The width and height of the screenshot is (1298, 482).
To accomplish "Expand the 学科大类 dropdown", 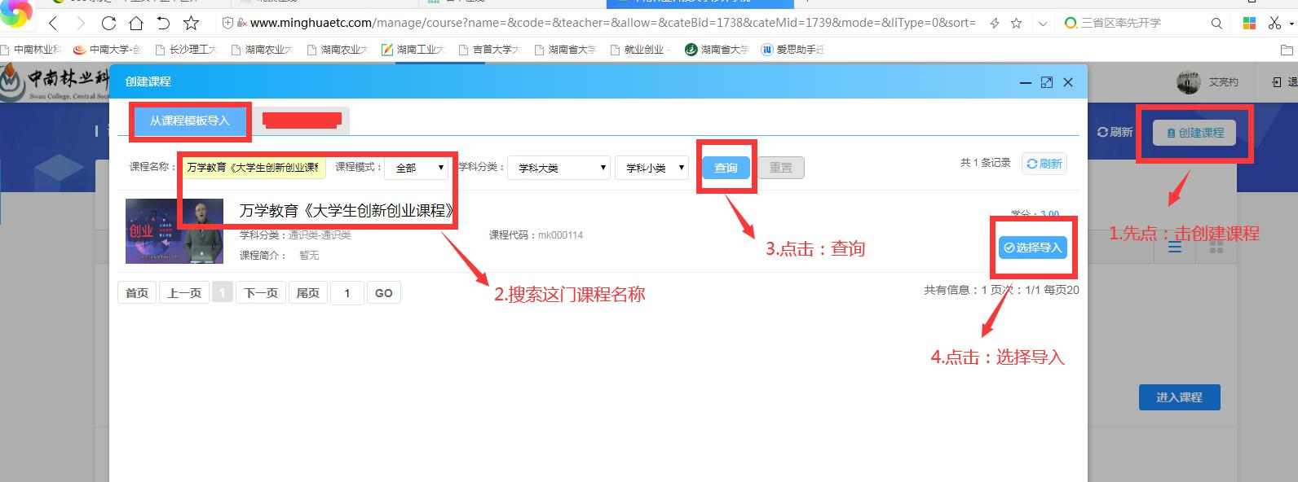I will [x=558, y=168].
